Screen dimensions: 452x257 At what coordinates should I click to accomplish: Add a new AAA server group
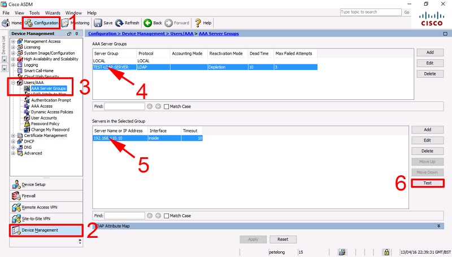pos(430,52)
